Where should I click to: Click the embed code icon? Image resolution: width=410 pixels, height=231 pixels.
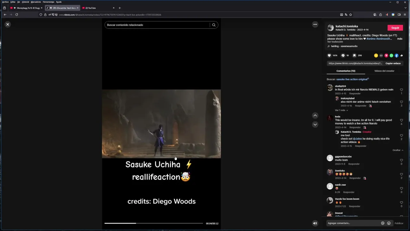[381, 56]
